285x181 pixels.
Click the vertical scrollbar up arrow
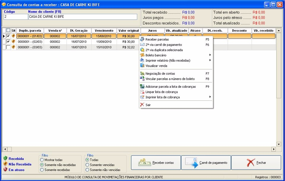pos(279,31)
